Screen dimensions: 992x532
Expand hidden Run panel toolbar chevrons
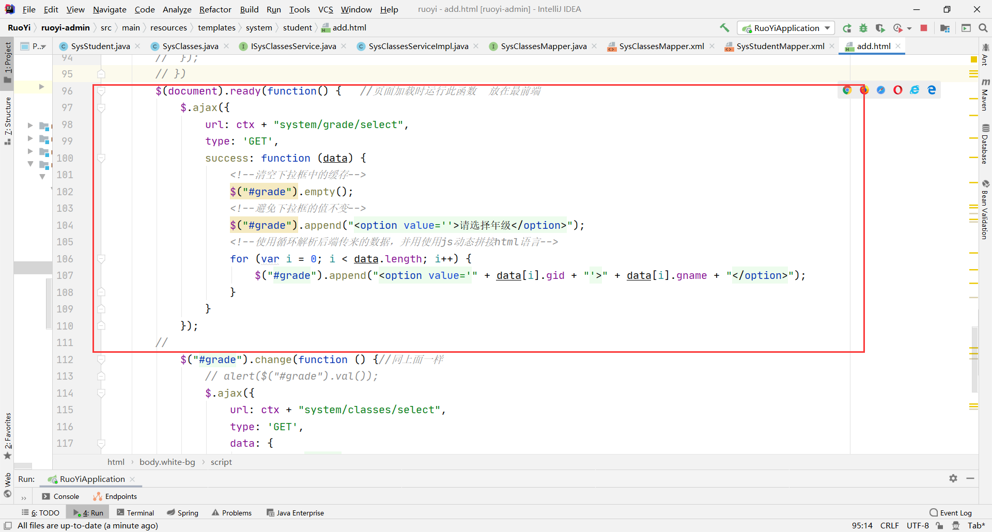pos(24,498)
